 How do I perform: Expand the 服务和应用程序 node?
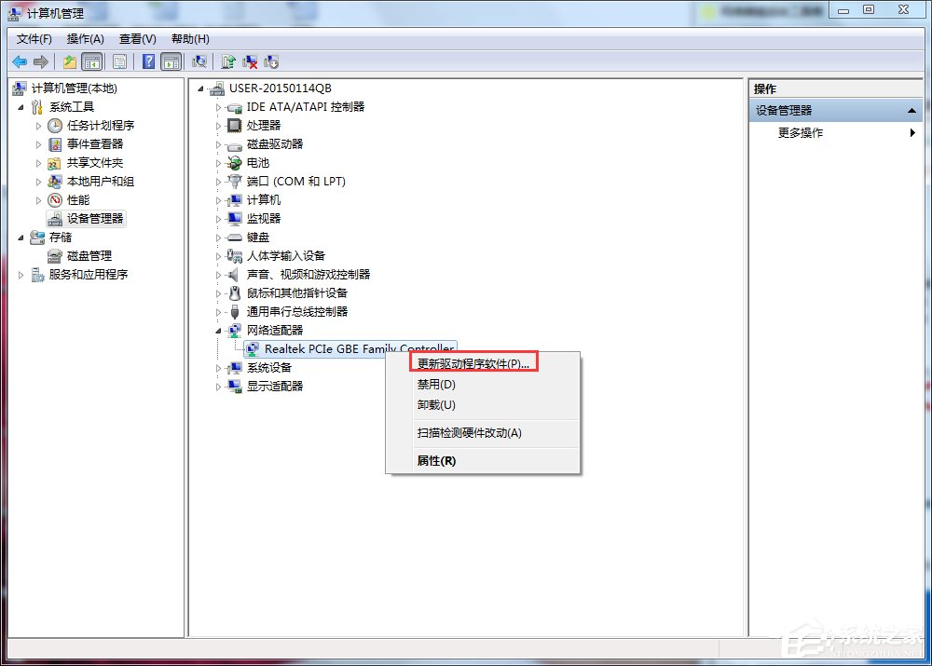coord(21,274)
